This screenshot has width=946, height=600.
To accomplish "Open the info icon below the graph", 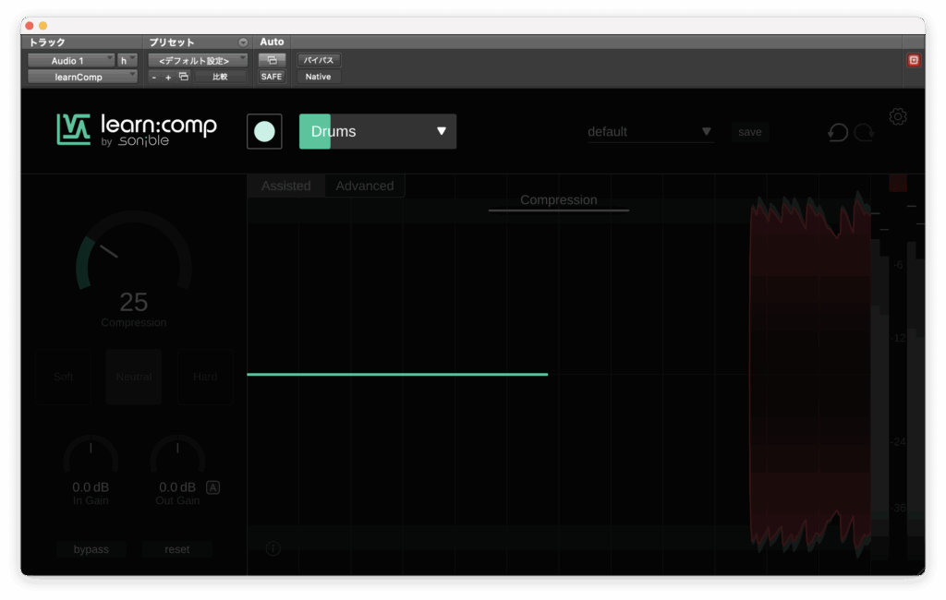I will click(x=273, y=548).
